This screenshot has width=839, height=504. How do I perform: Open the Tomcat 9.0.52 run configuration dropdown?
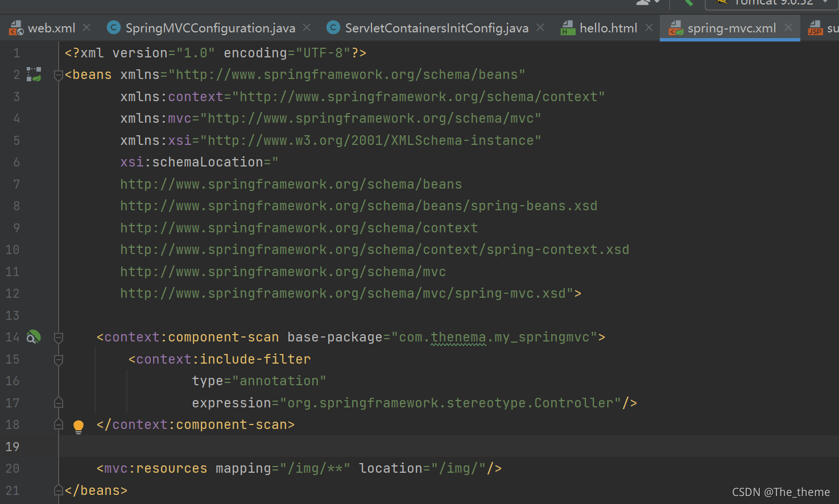pyautogui.click(x=772, y=3)
